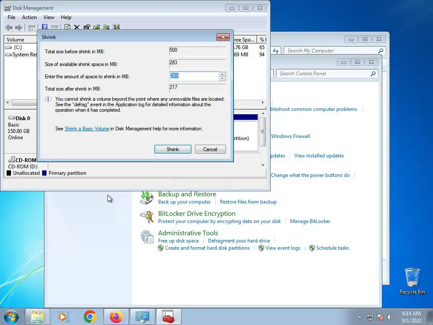
Task: Open the Action menu in Disk Management
Action: tap(29, 17)
